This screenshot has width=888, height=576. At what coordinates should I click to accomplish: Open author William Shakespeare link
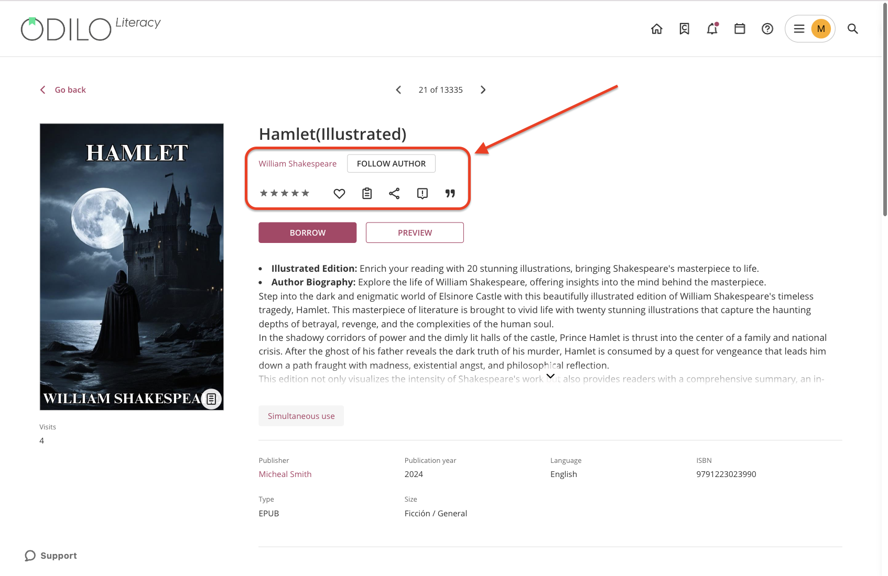tap(298, 164)
